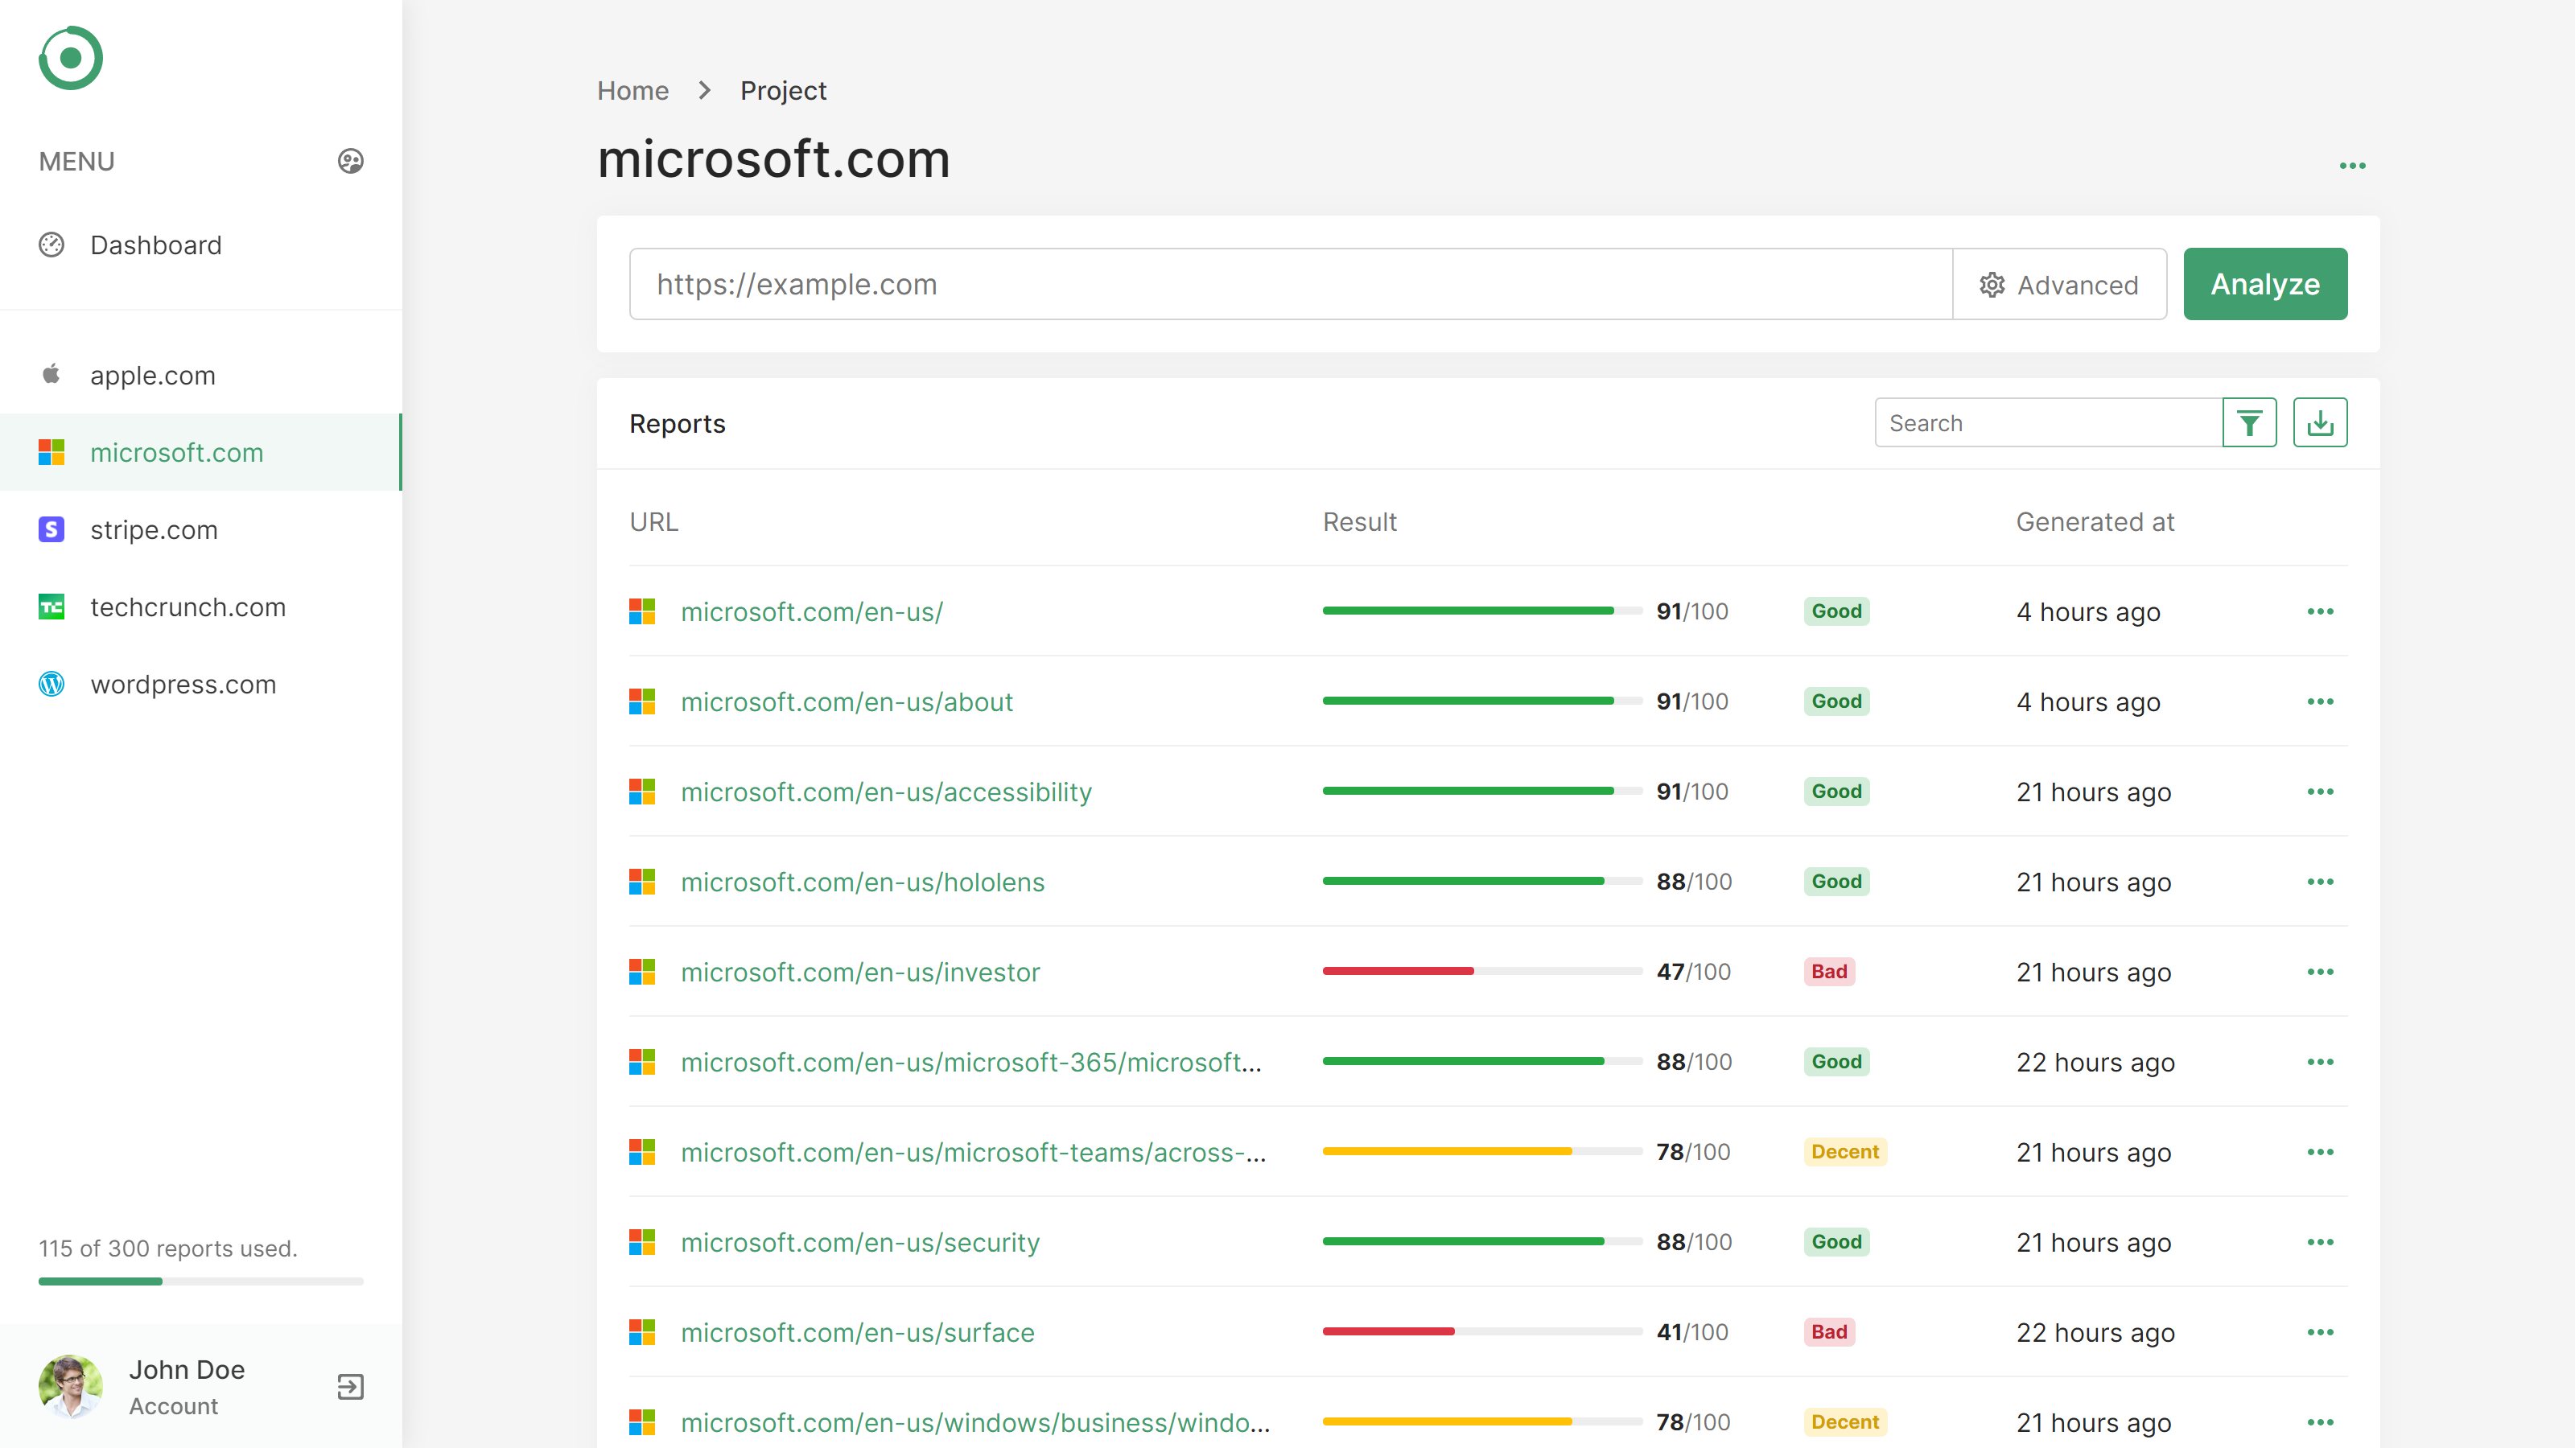Open Dashboard from the sidebar menu
The height and width of the screenshot is (1448, 2575).
[x=200, y=245]
